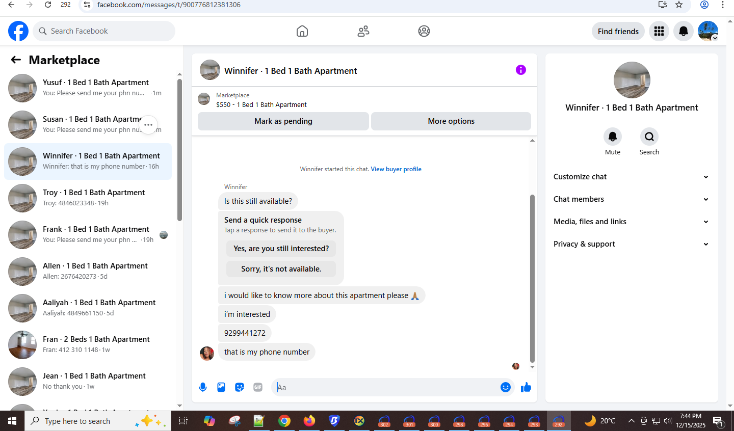Open the three-dot options on Susan's chat
This screenshot has width=734, height=431.
[x=148, y=125]
